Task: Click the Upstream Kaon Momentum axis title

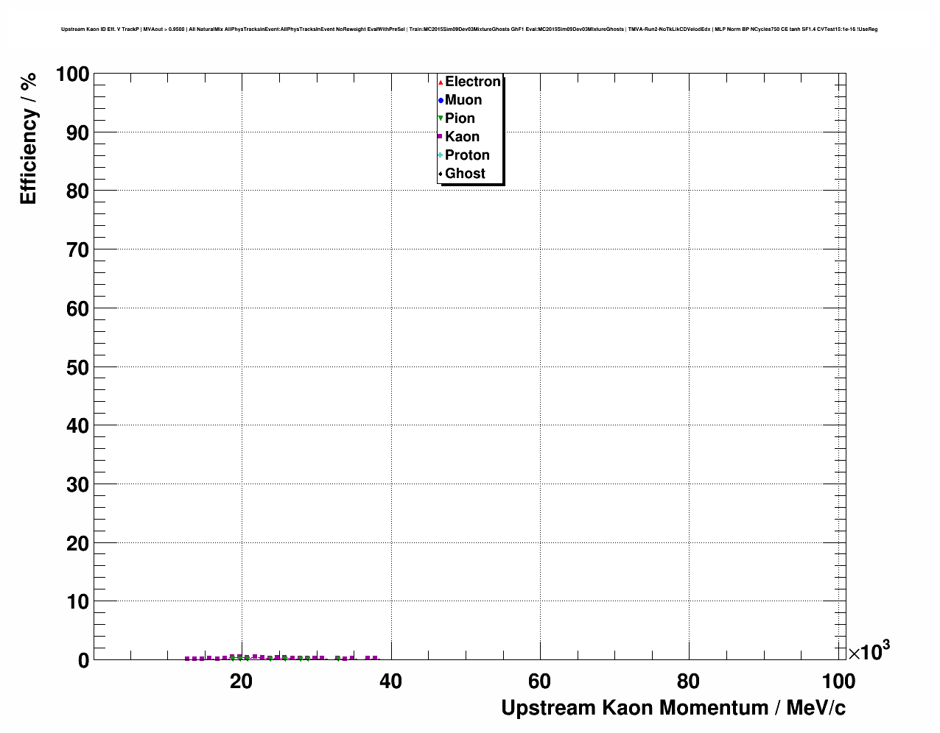Action: (673, 708)
